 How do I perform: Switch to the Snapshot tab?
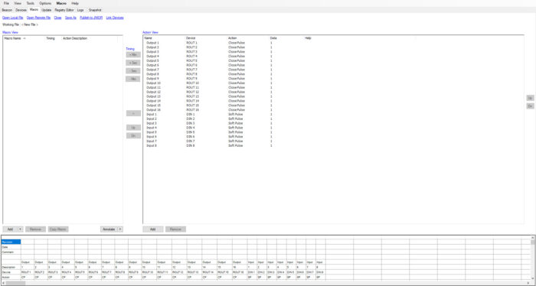(x=95, y=10)
